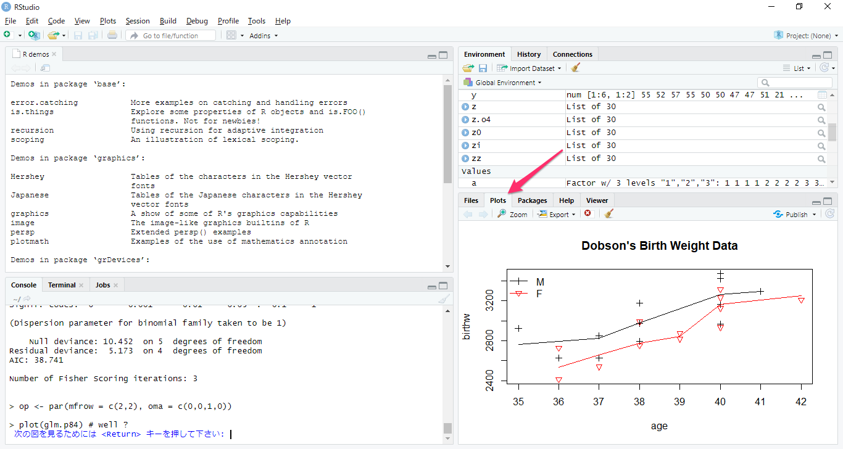This screenshot has width=843, height=449.
Task: Click the broom icon to clear the environment
Action: click(575, 68)
